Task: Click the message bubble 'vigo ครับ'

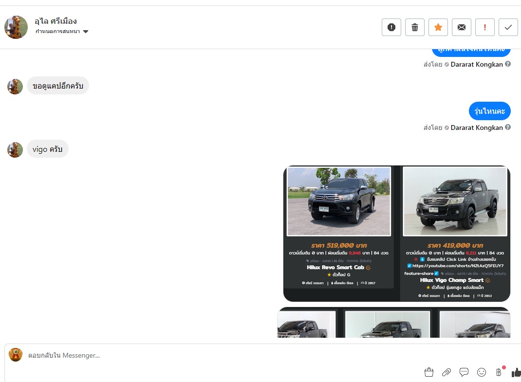Action: coord(48,149)
